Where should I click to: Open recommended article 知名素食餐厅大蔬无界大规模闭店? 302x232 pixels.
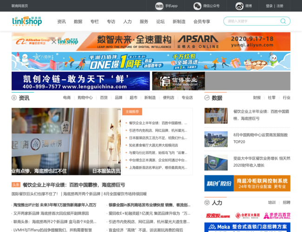pyautogui.click(x=153, y=145)
